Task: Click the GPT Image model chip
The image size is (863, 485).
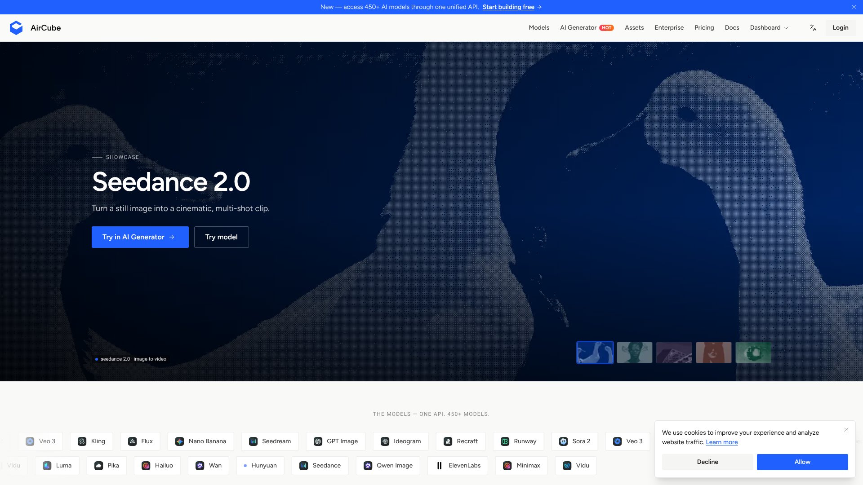Action: [x=336, y=441]
